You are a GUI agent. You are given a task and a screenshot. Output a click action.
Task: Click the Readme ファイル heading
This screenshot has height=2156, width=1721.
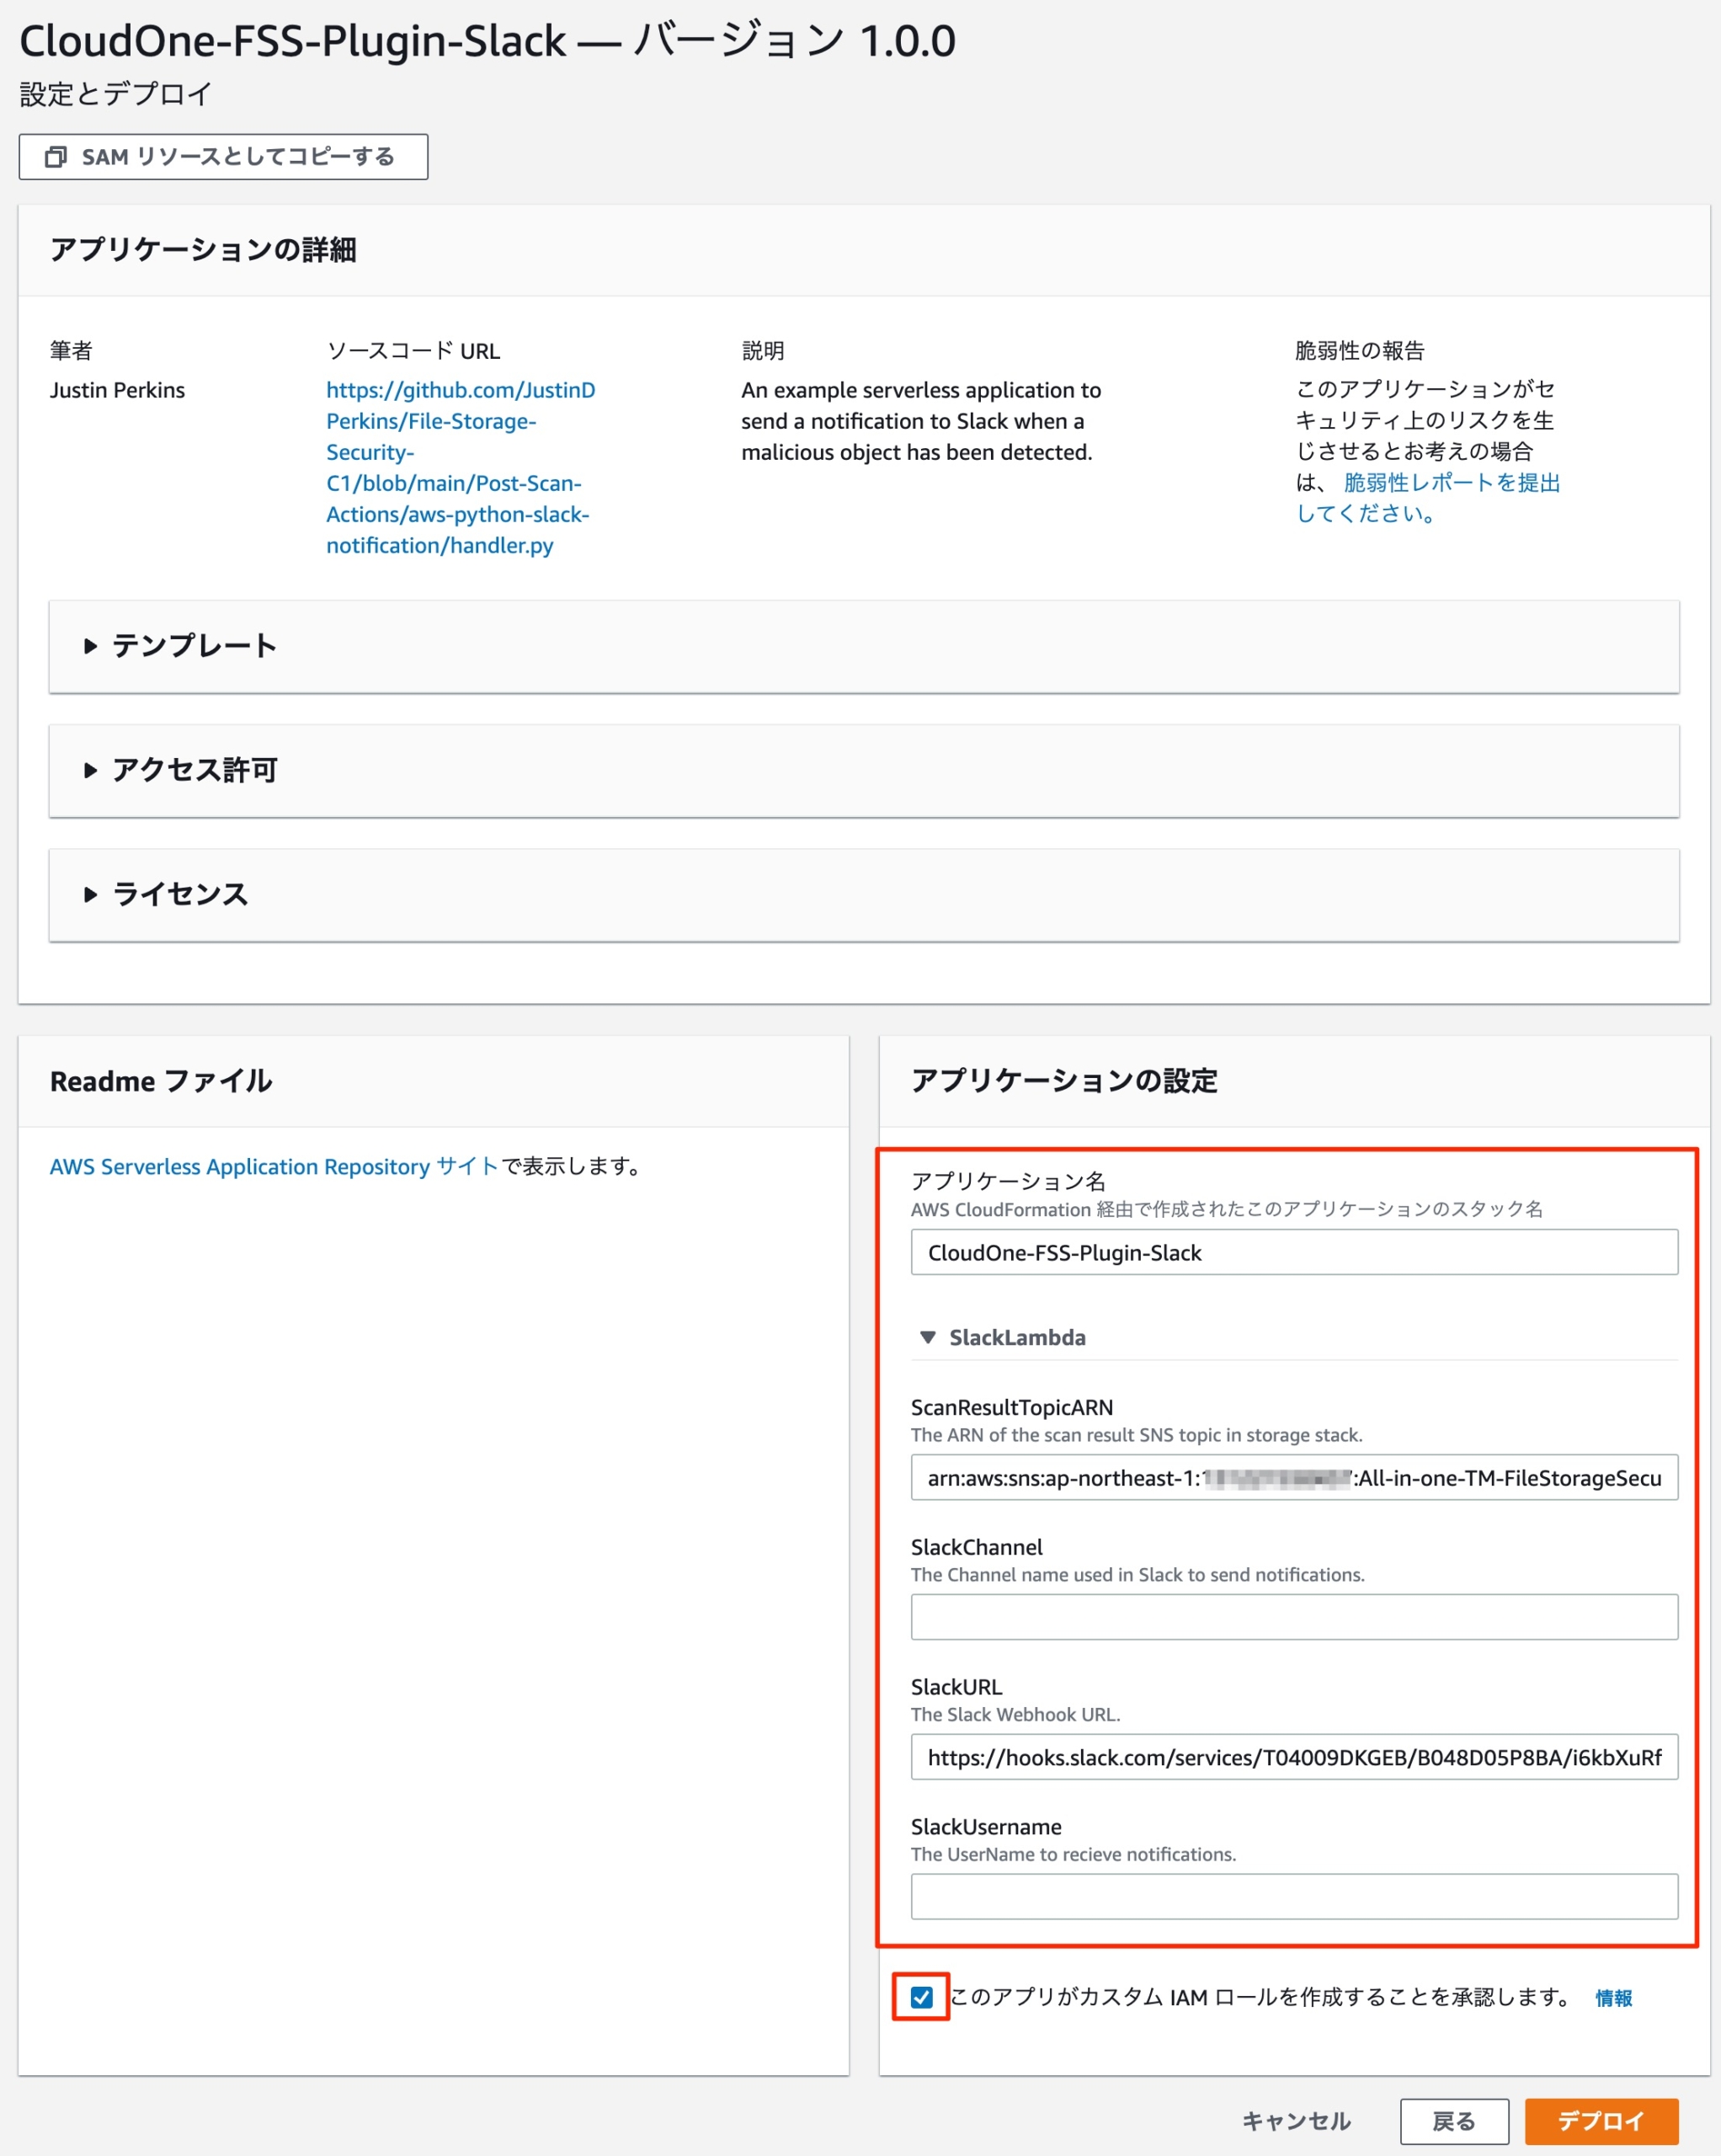click(161, 1081)
